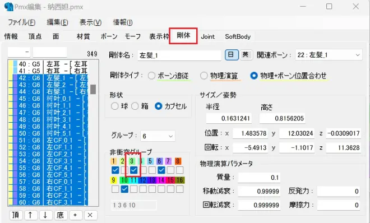The image size is (370, 223).
Task: Open the Joint tab
Action: pos(207,36)
